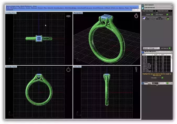Viewport: 177px width, 124px height.
Task: Click the Set Material button label
Action: 164,48
